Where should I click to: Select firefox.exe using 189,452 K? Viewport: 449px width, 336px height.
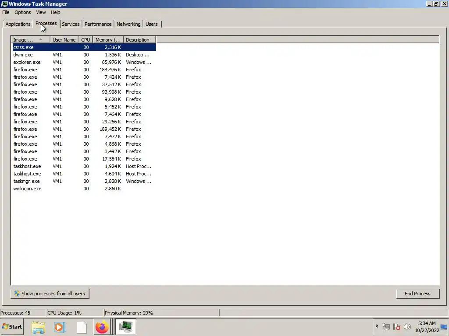click(83, 129)
